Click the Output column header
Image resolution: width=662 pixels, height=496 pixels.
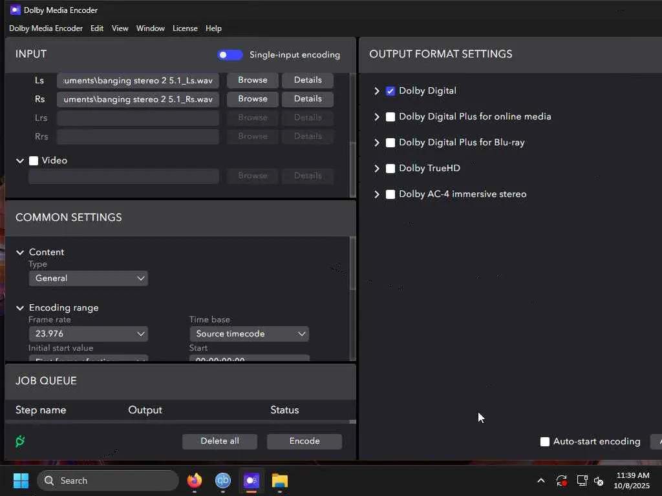click(x=145, y=410)
